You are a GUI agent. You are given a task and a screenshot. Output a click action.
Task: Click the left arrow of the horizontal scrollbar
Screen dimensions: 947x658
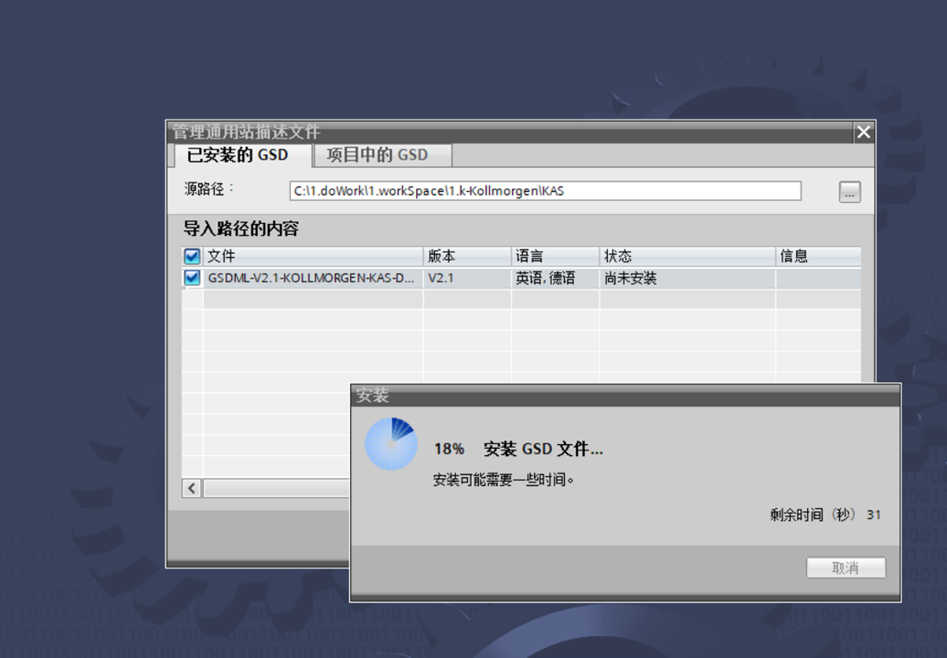192,489
